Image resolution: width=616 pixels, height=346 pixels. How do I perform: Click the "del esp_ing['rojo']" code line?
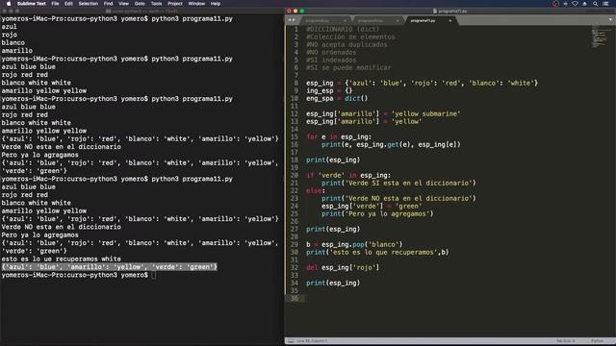click(343, 267)
